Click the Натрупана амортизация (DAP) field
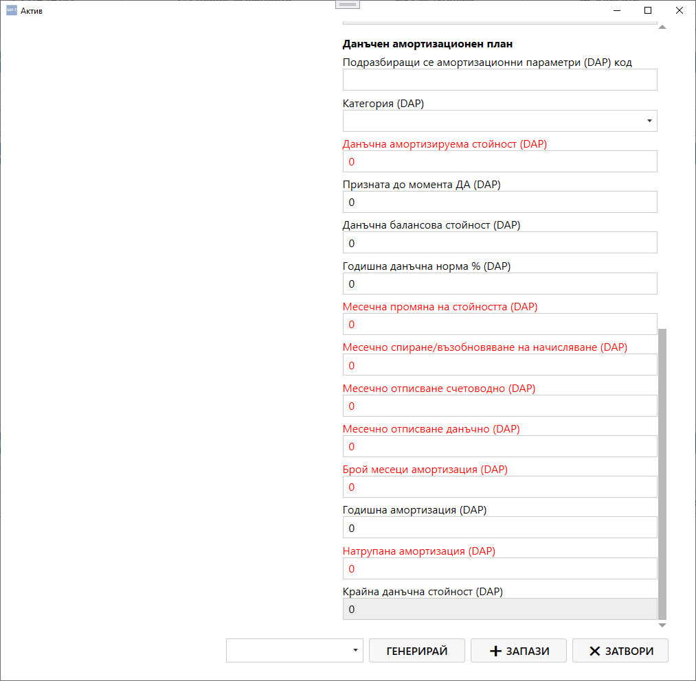Viewport: 696px width, 681px height. [x=499, y=568]
